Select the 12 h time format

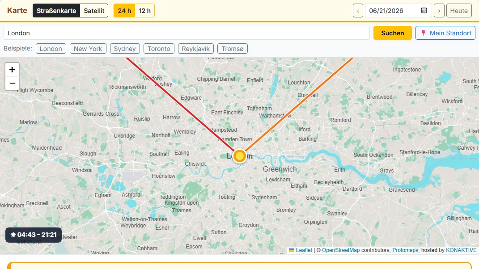click(x=144, y=11)
